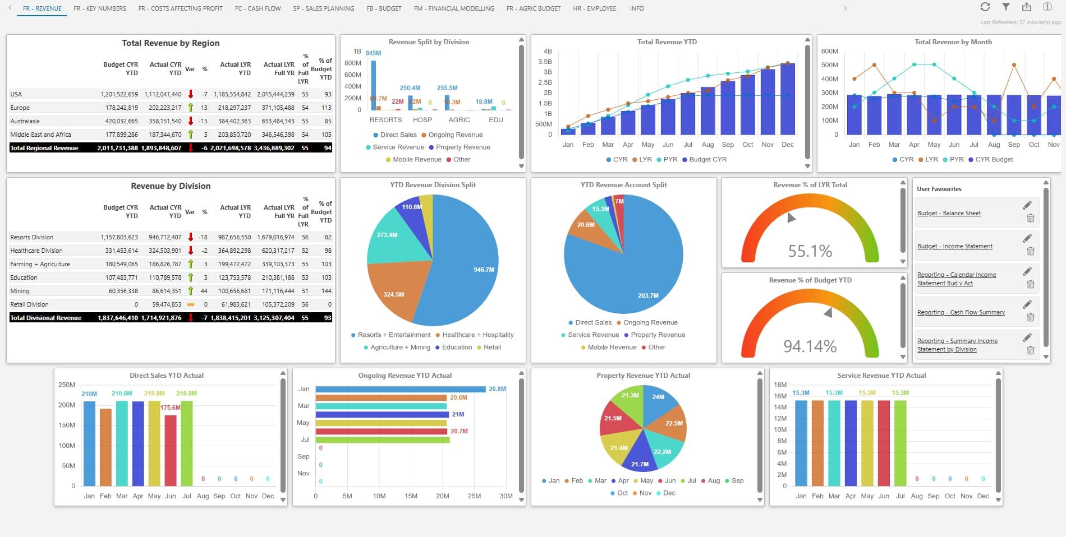Click the 94.14% Budget YTD gauge
The width and height of the screenshot is (1066, 537).
point(810,323)
